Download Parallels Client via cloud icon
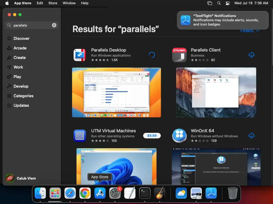Viewport: 273px width, 204px height. click(251, 55)
